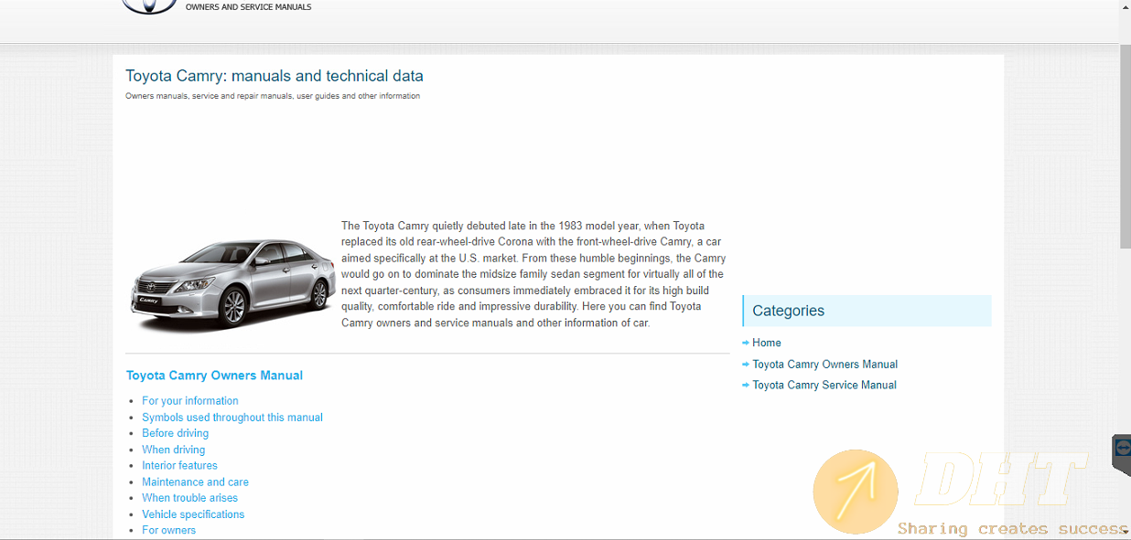This screenshot has width=1131, height=540.
Task: Click the arrow bullet beside Toyota Camry Service Manual
Action: (746, 386)
